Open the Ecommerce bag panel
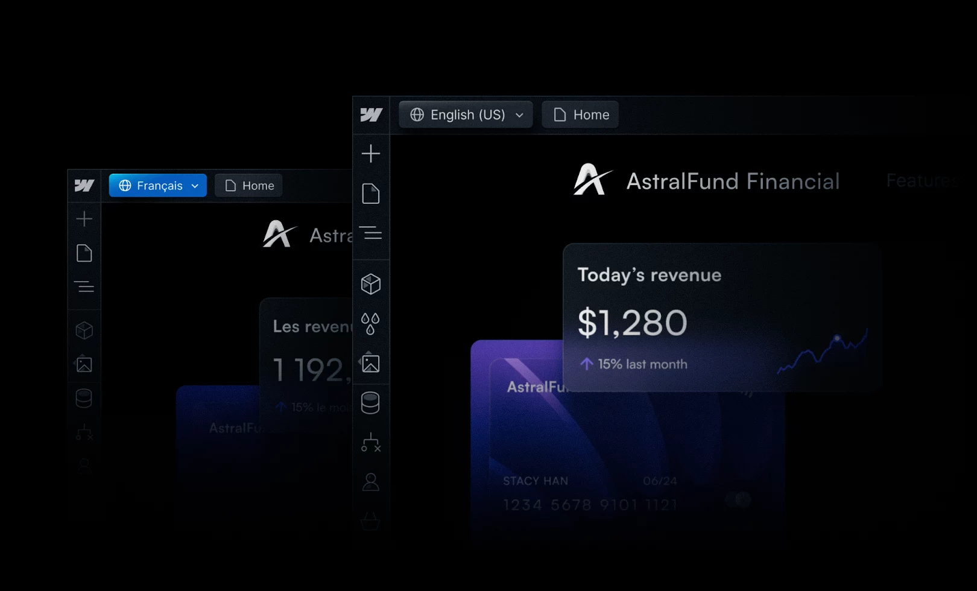The image size is (977, 591). click(x=371, y=519)
